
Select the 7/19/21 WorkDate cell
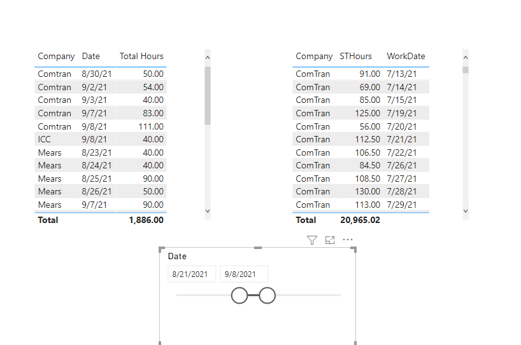click(402, 113)
